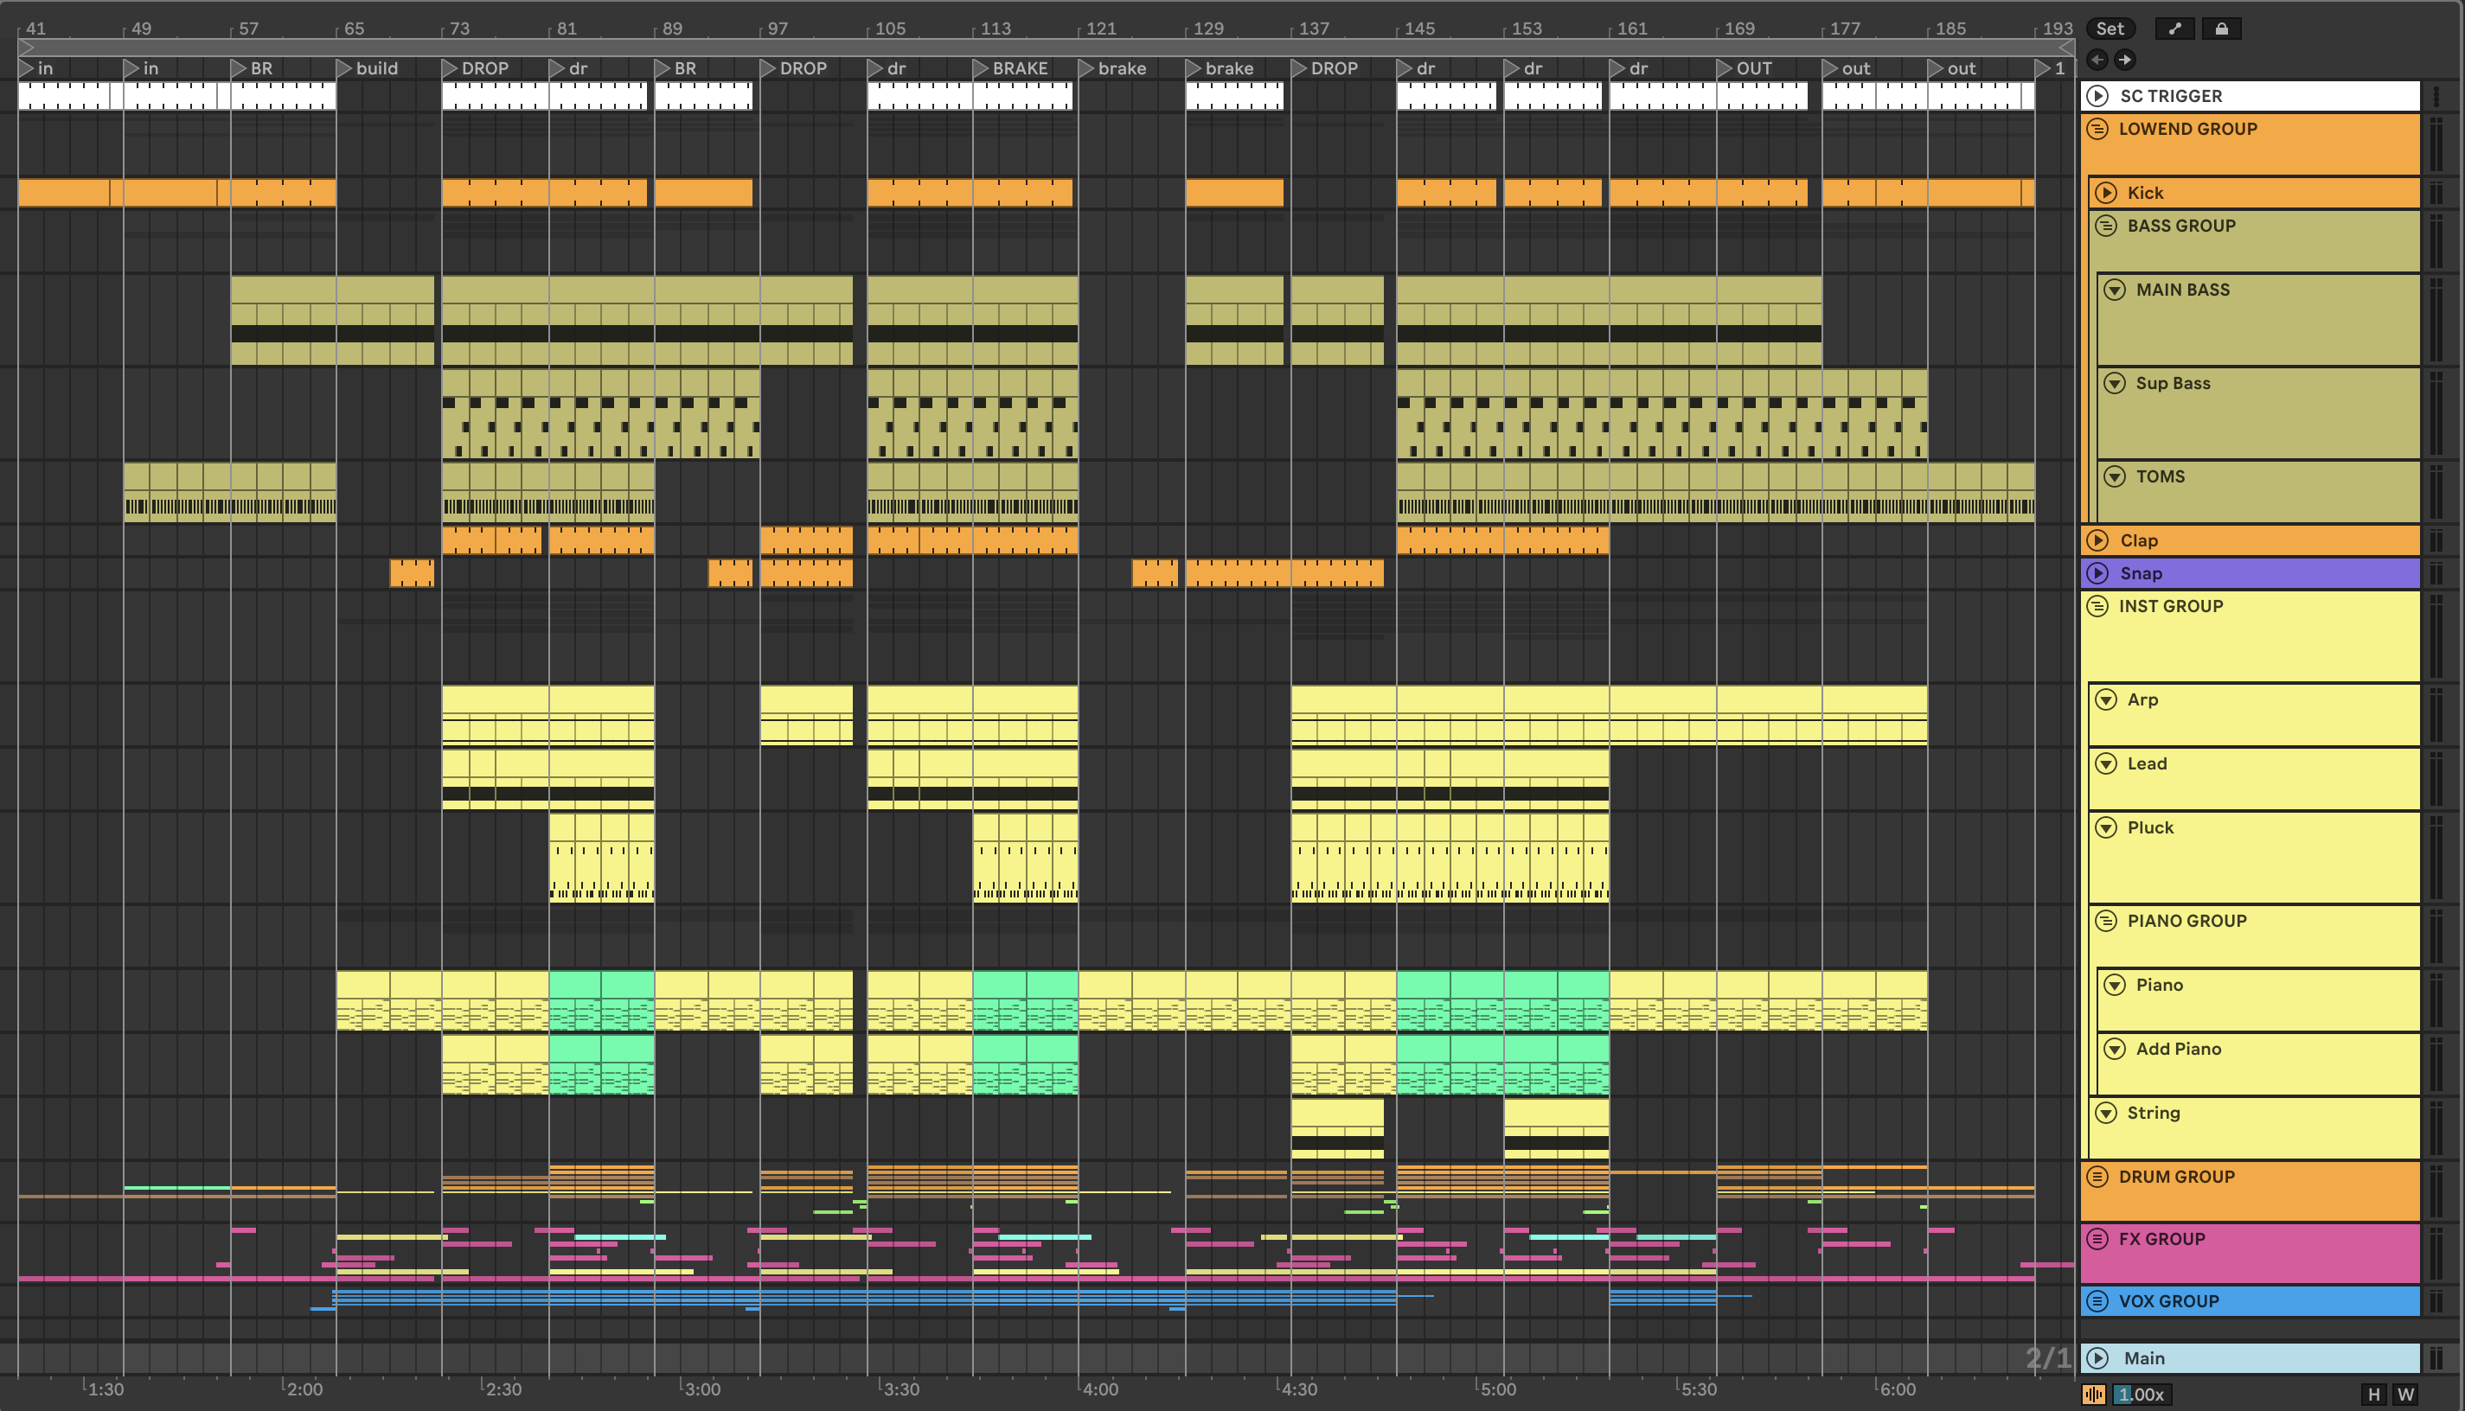
Task: Select the Snap track name
Action: [2142, 574]
